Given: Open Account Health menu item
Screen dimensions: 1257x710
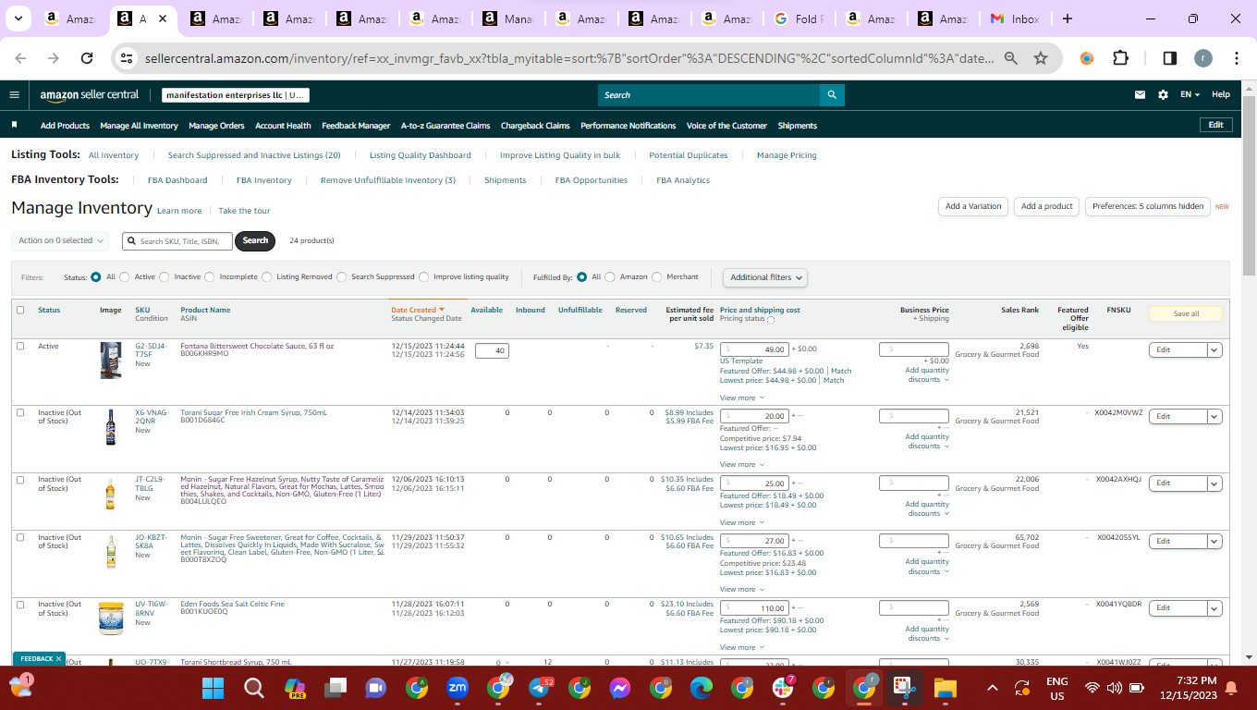Looking at the screenshot, I should [x=283, y=126].
